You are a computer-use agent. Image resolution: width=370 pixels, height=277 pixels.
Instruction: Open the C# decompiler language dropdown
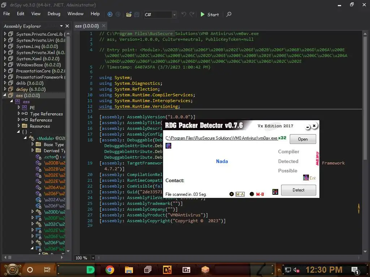pos(175,14)
